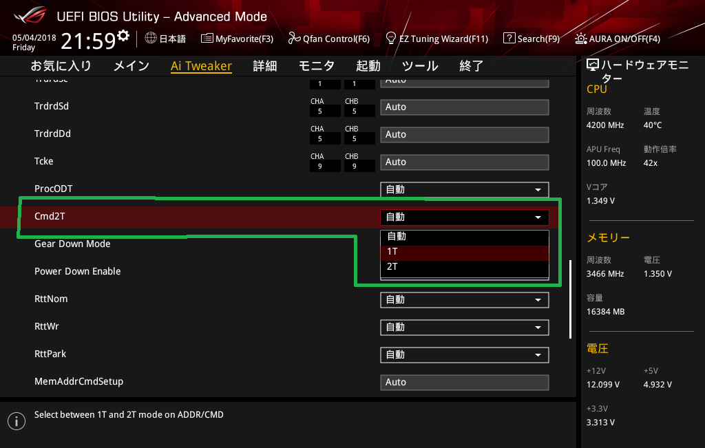Click the Tcke Auto input field
This screenshot has height=448, width=705.
click(x=465, y=162)
